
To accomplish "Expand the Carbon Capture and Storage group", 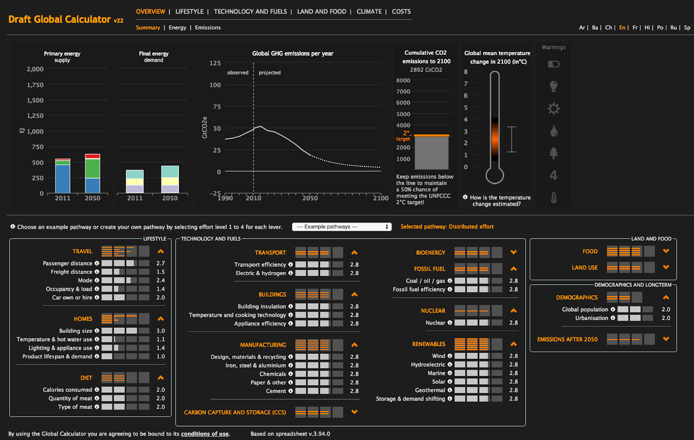I will [354, 412].
